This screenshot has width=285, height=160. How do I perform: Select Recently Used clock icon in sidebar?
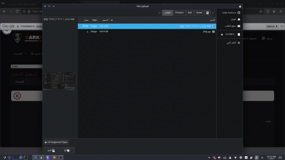coord(239,12)
